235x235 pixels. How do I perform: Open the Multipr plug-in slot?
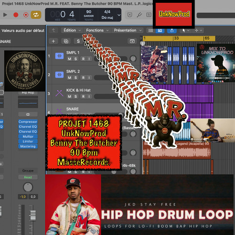point(28,136)
